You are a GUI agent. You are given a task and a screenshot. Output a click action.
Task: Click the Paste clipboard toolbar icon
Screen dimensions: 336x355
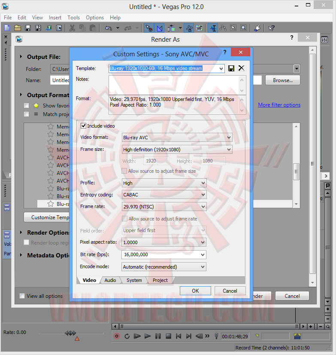point(93,28)
